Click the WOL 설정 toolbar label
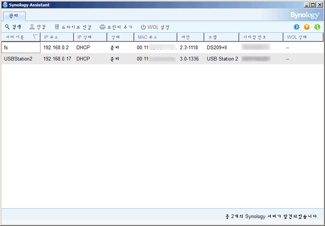The height and width of the screenshot is (226, 325). (x=158, y=27)
